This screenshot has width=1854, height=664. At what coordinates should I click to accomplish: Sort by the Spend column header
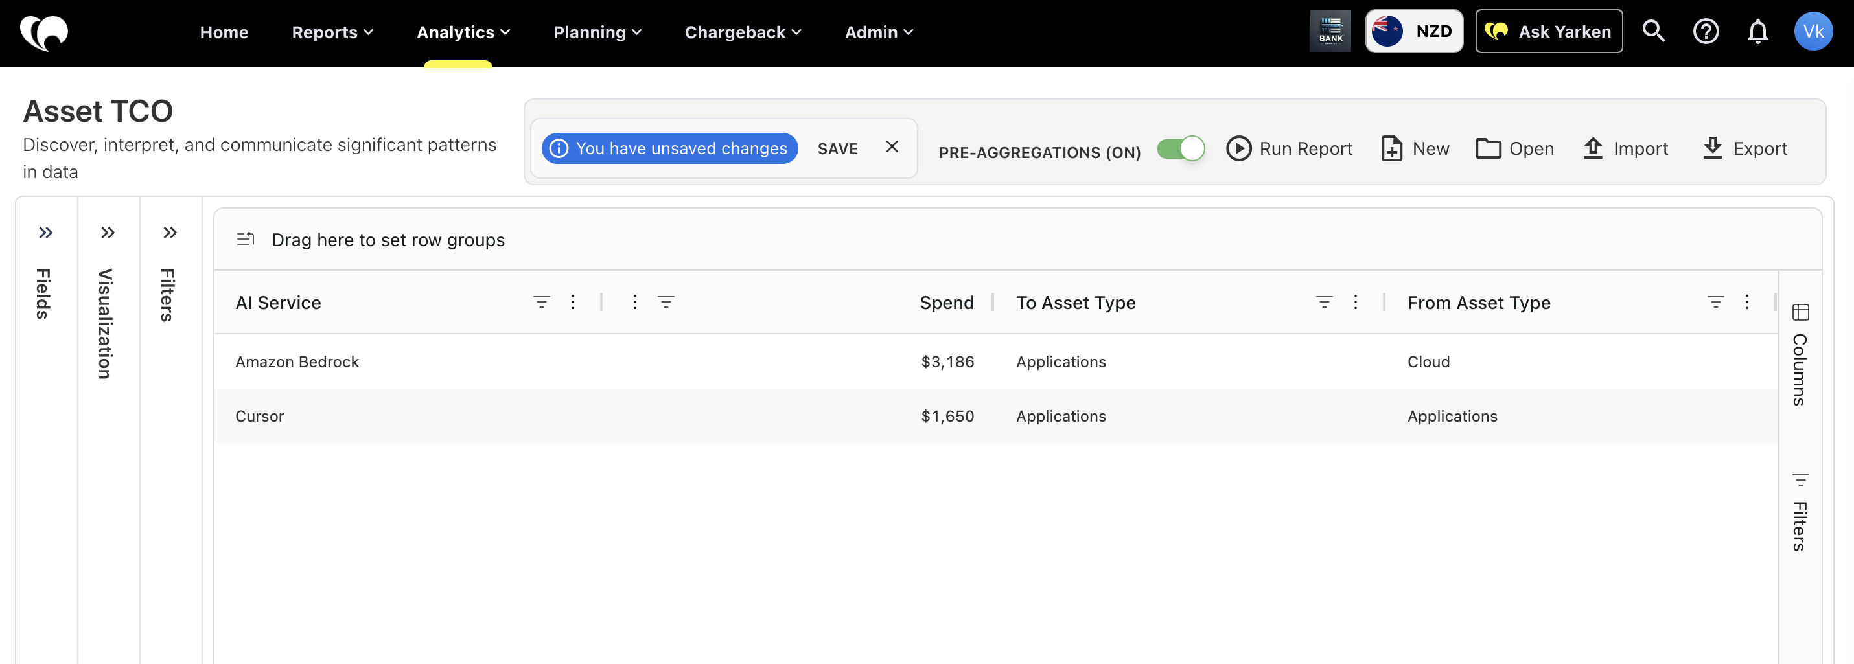pyautogui.click(x=946, y=302)
